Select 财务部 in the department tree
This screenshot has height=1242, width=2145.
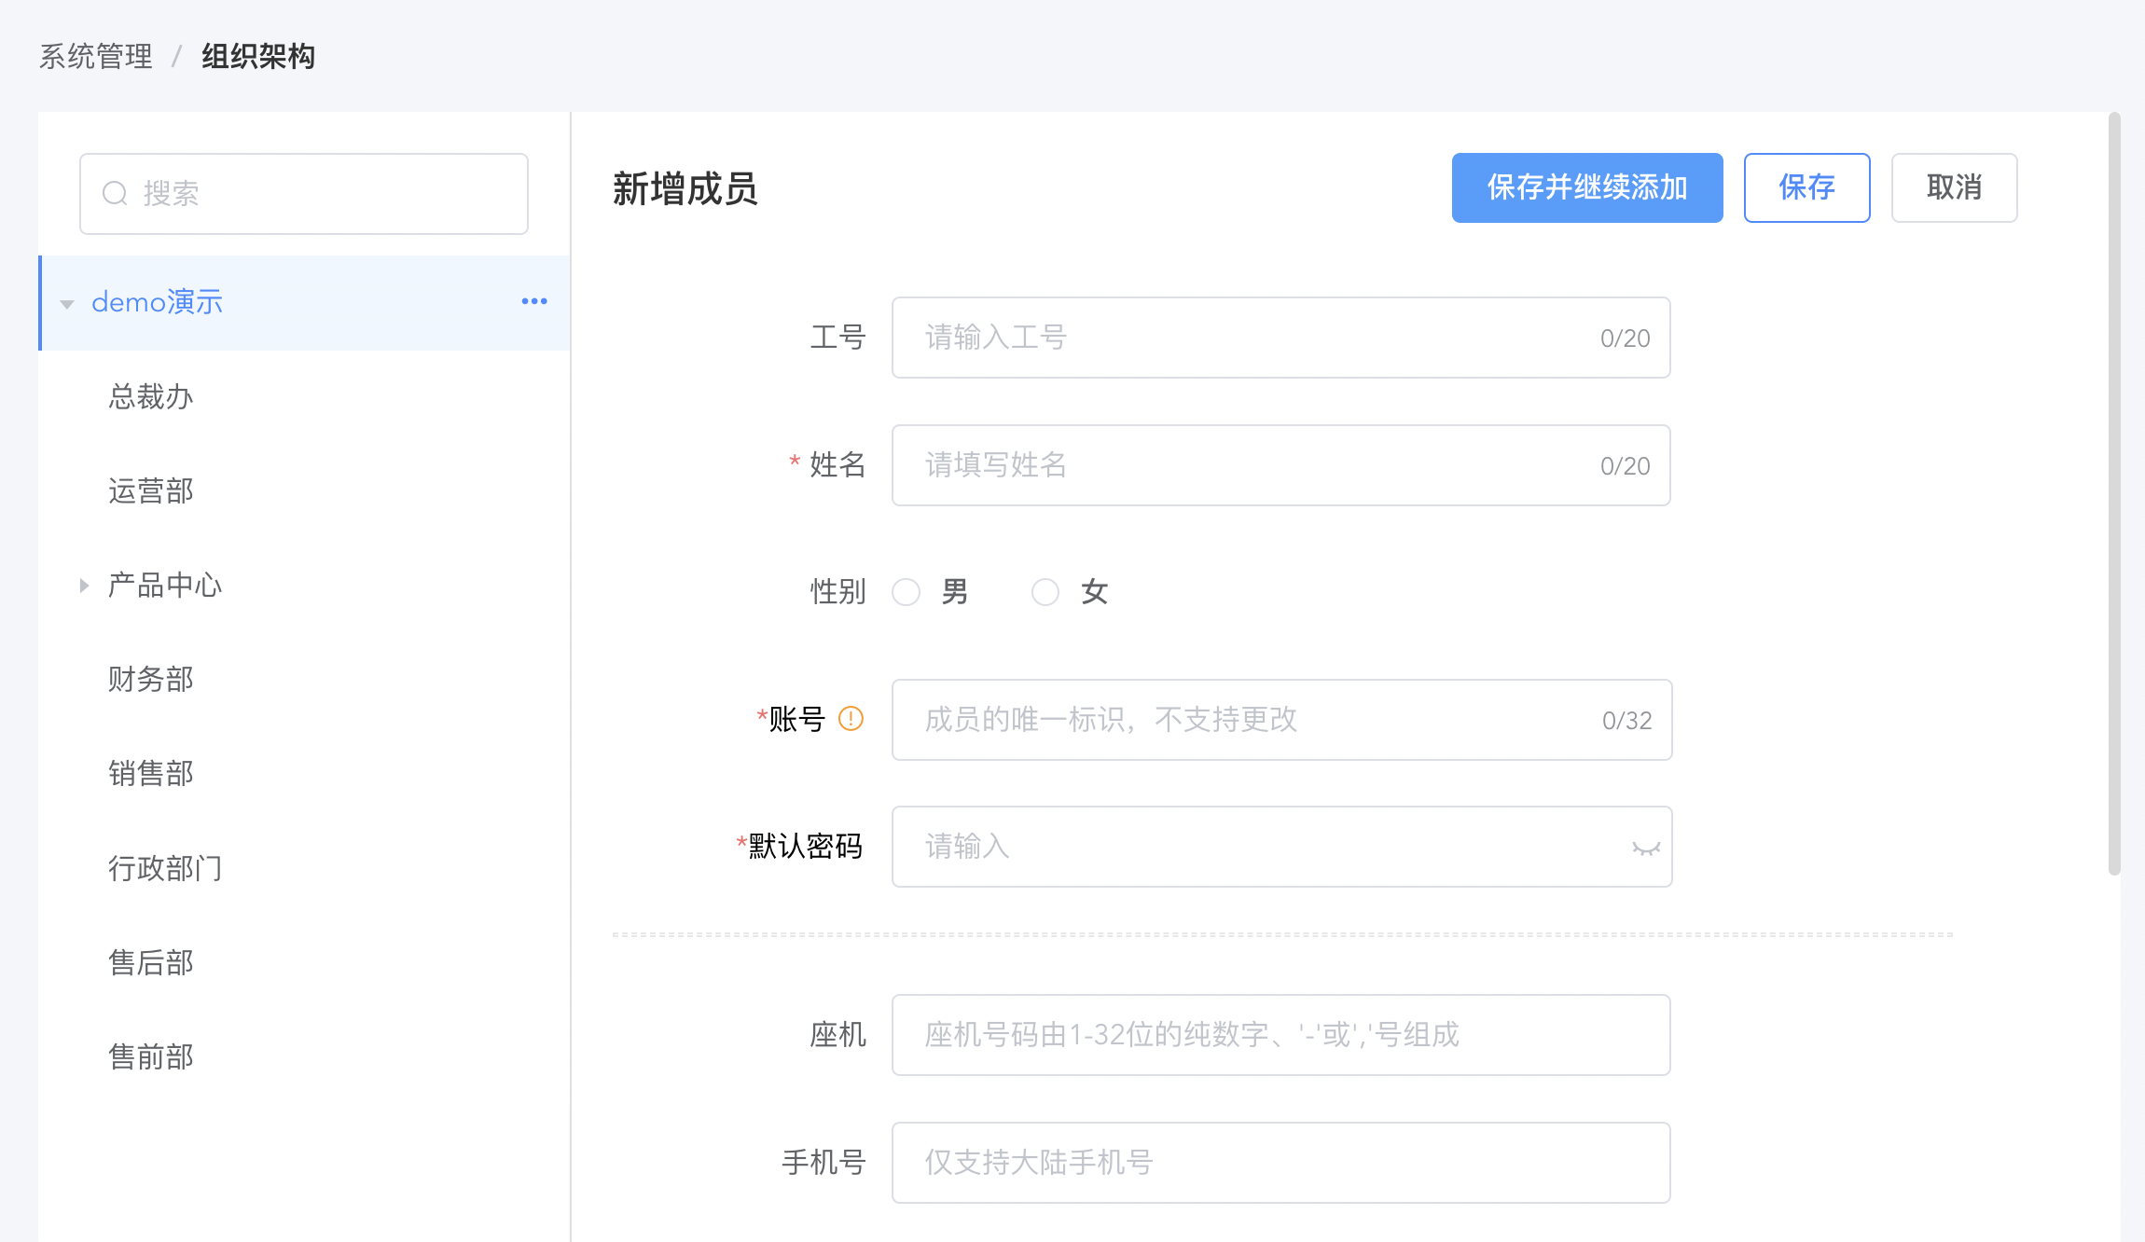point(150,680)
